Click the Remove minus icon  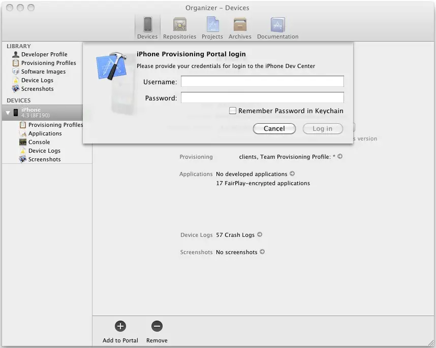pos(157,326)
